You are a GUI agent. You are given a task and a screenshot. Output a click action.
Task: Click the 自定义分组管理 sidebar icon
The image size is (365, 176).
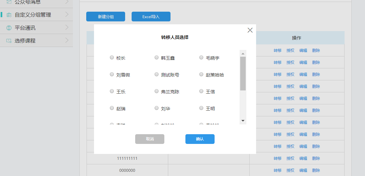tap(9, 15)
